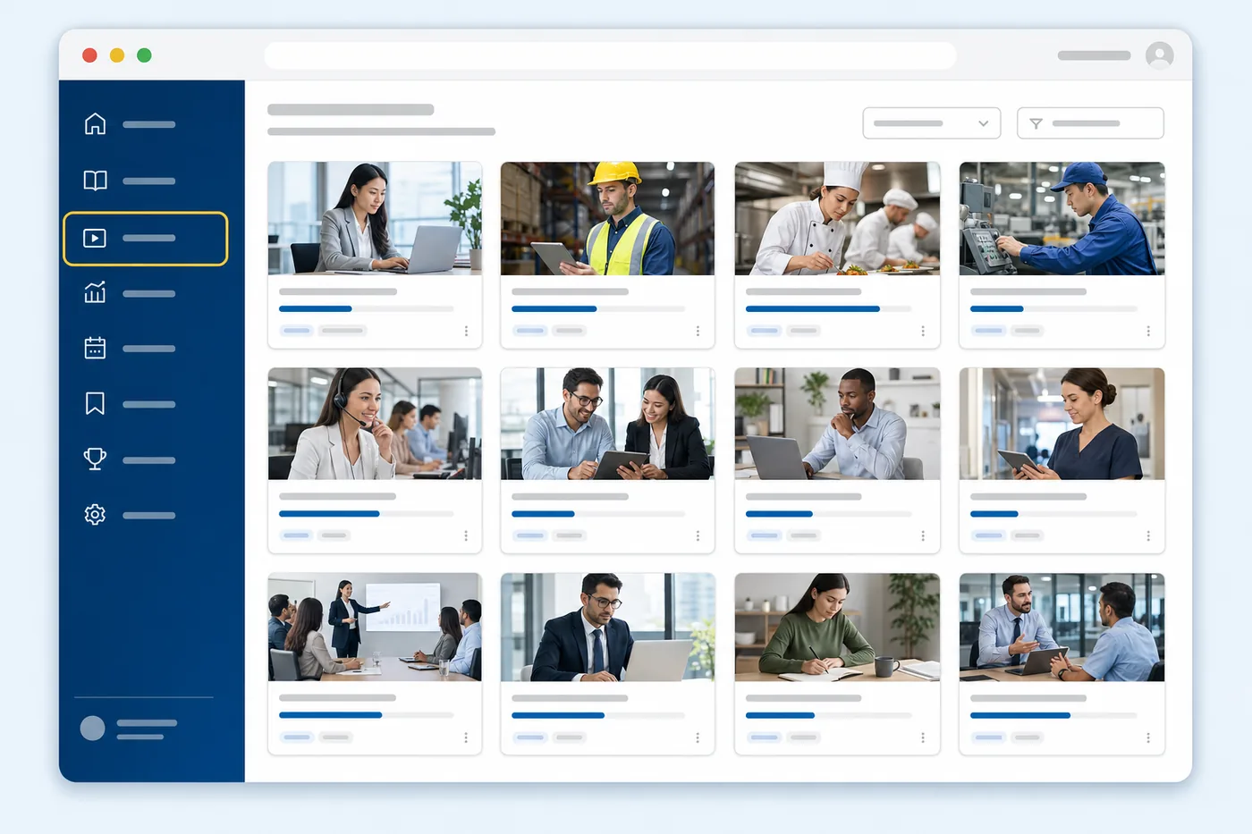Screen dimensions: 1252x834
Task: Open the calendar icon in the sidebar
Action: [x=95, y=349]
